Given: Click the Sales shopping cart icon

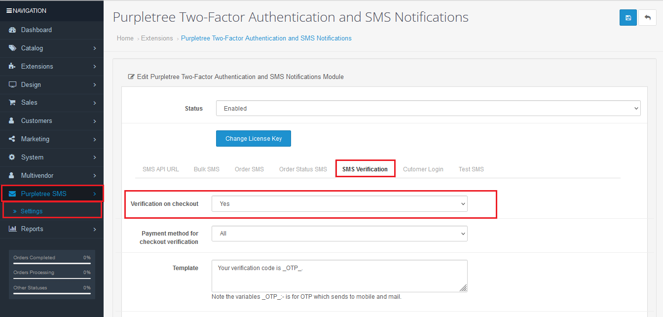Looking at the screenshot, I should (12, 102).
